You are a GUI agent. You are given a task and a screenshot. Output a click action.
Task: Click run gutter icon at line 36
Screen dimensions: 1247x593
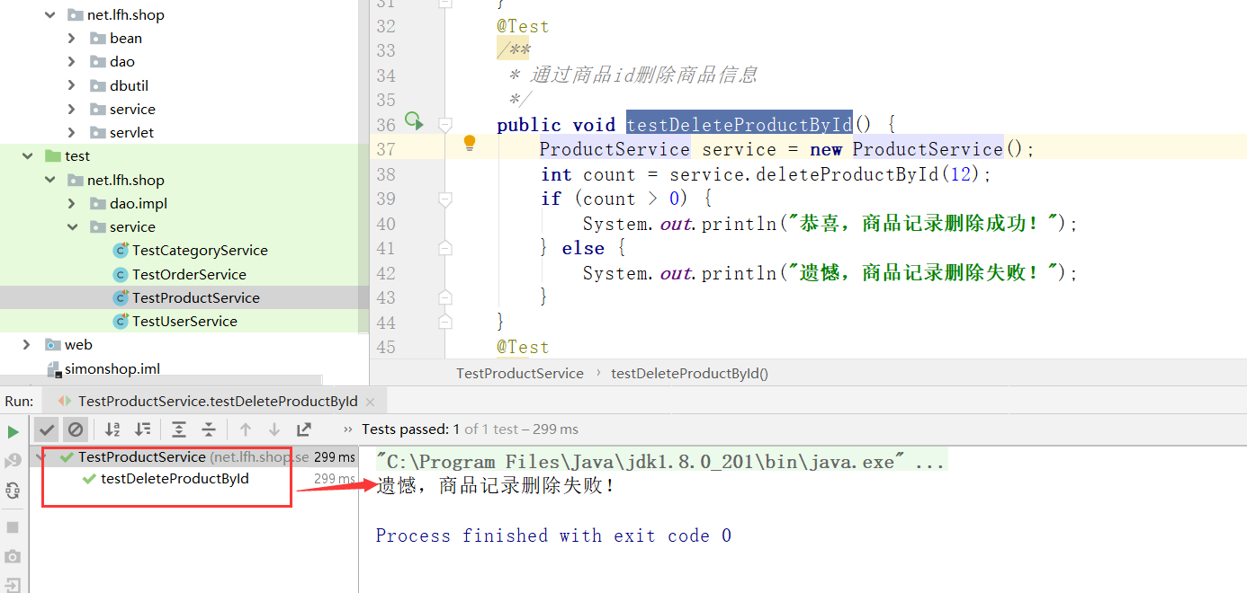pos(413,119)
